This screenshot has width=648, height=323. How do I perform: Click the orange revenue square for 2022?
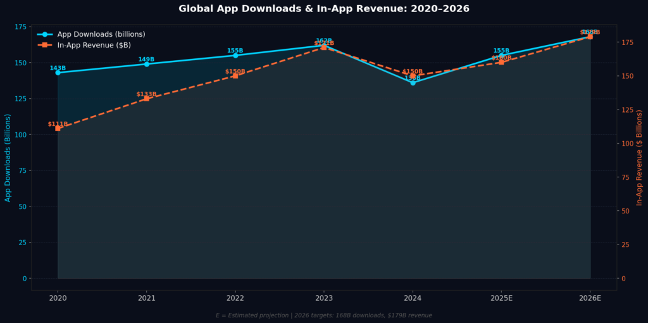point(235,76)
